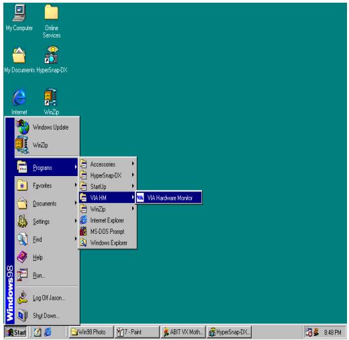349x340 pixels.
Task: Select the Online Services folder icon
Action: 52,22
